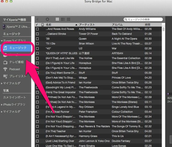
Task: Select album Colour Collection
Action: coord(122,112)
